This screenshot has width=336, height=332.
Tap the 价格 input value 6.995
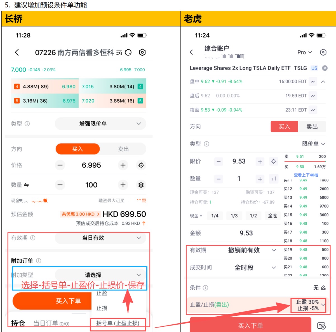pyautogui.click(x=91, y=165)
